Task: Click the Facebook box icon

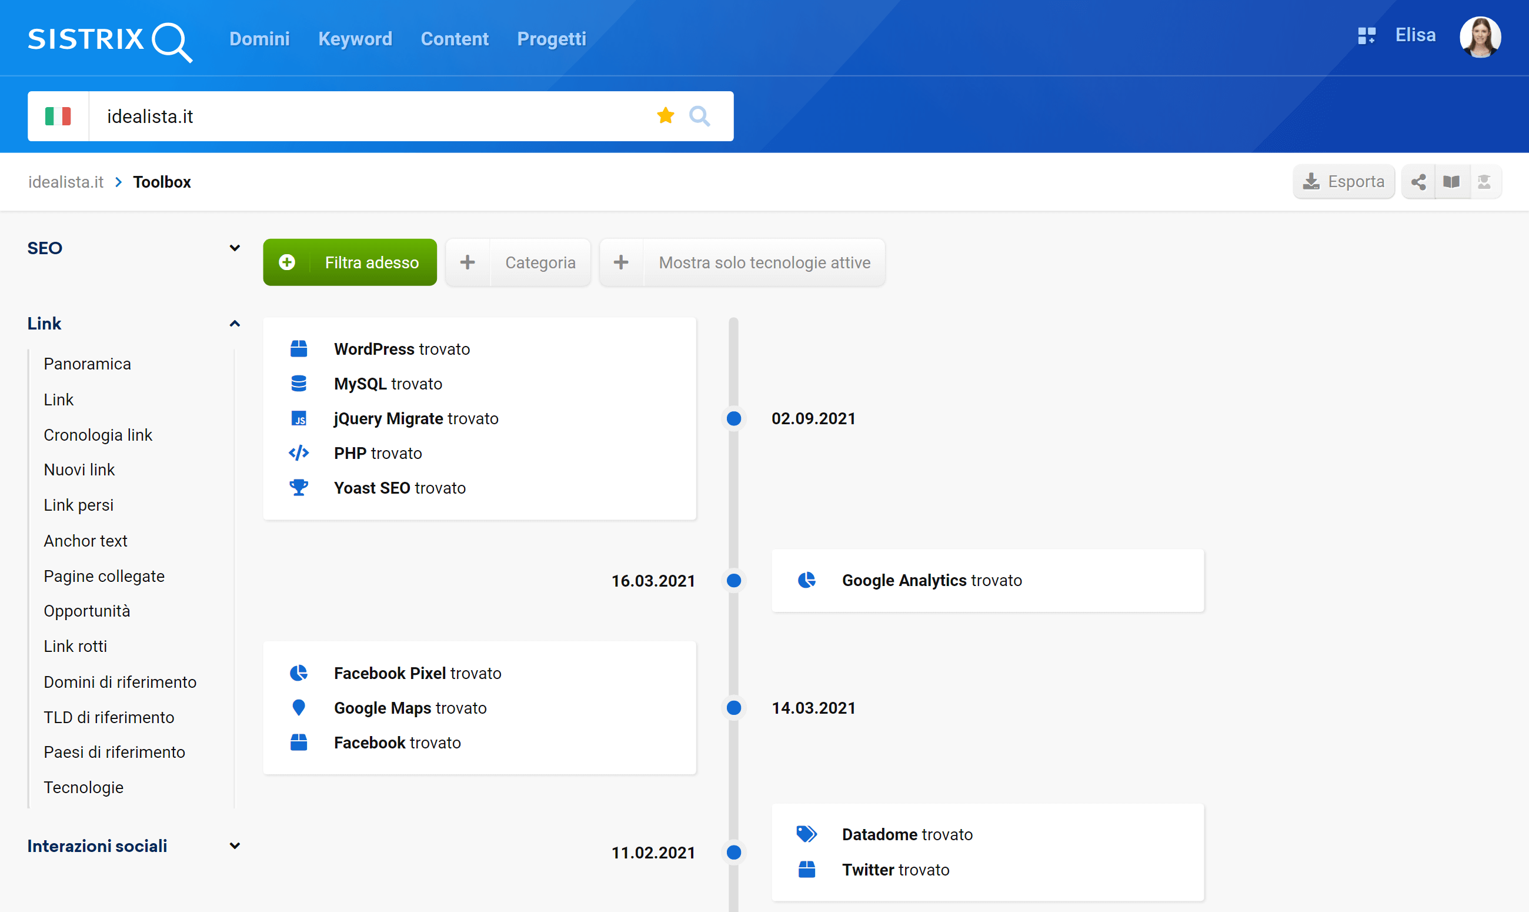Action: click(299, 743)
